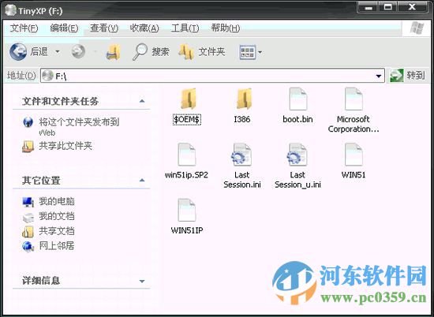Click the TinyXP window title icon

(x=11, y=11)
